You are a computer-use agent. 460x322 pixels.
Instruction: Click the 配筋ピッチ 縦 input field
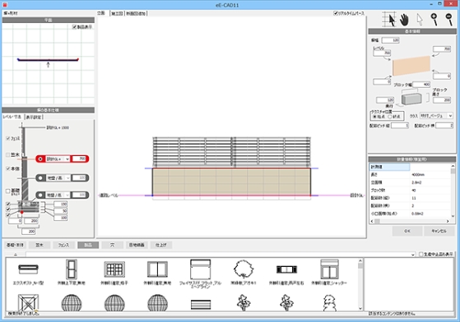pos(400,126)
